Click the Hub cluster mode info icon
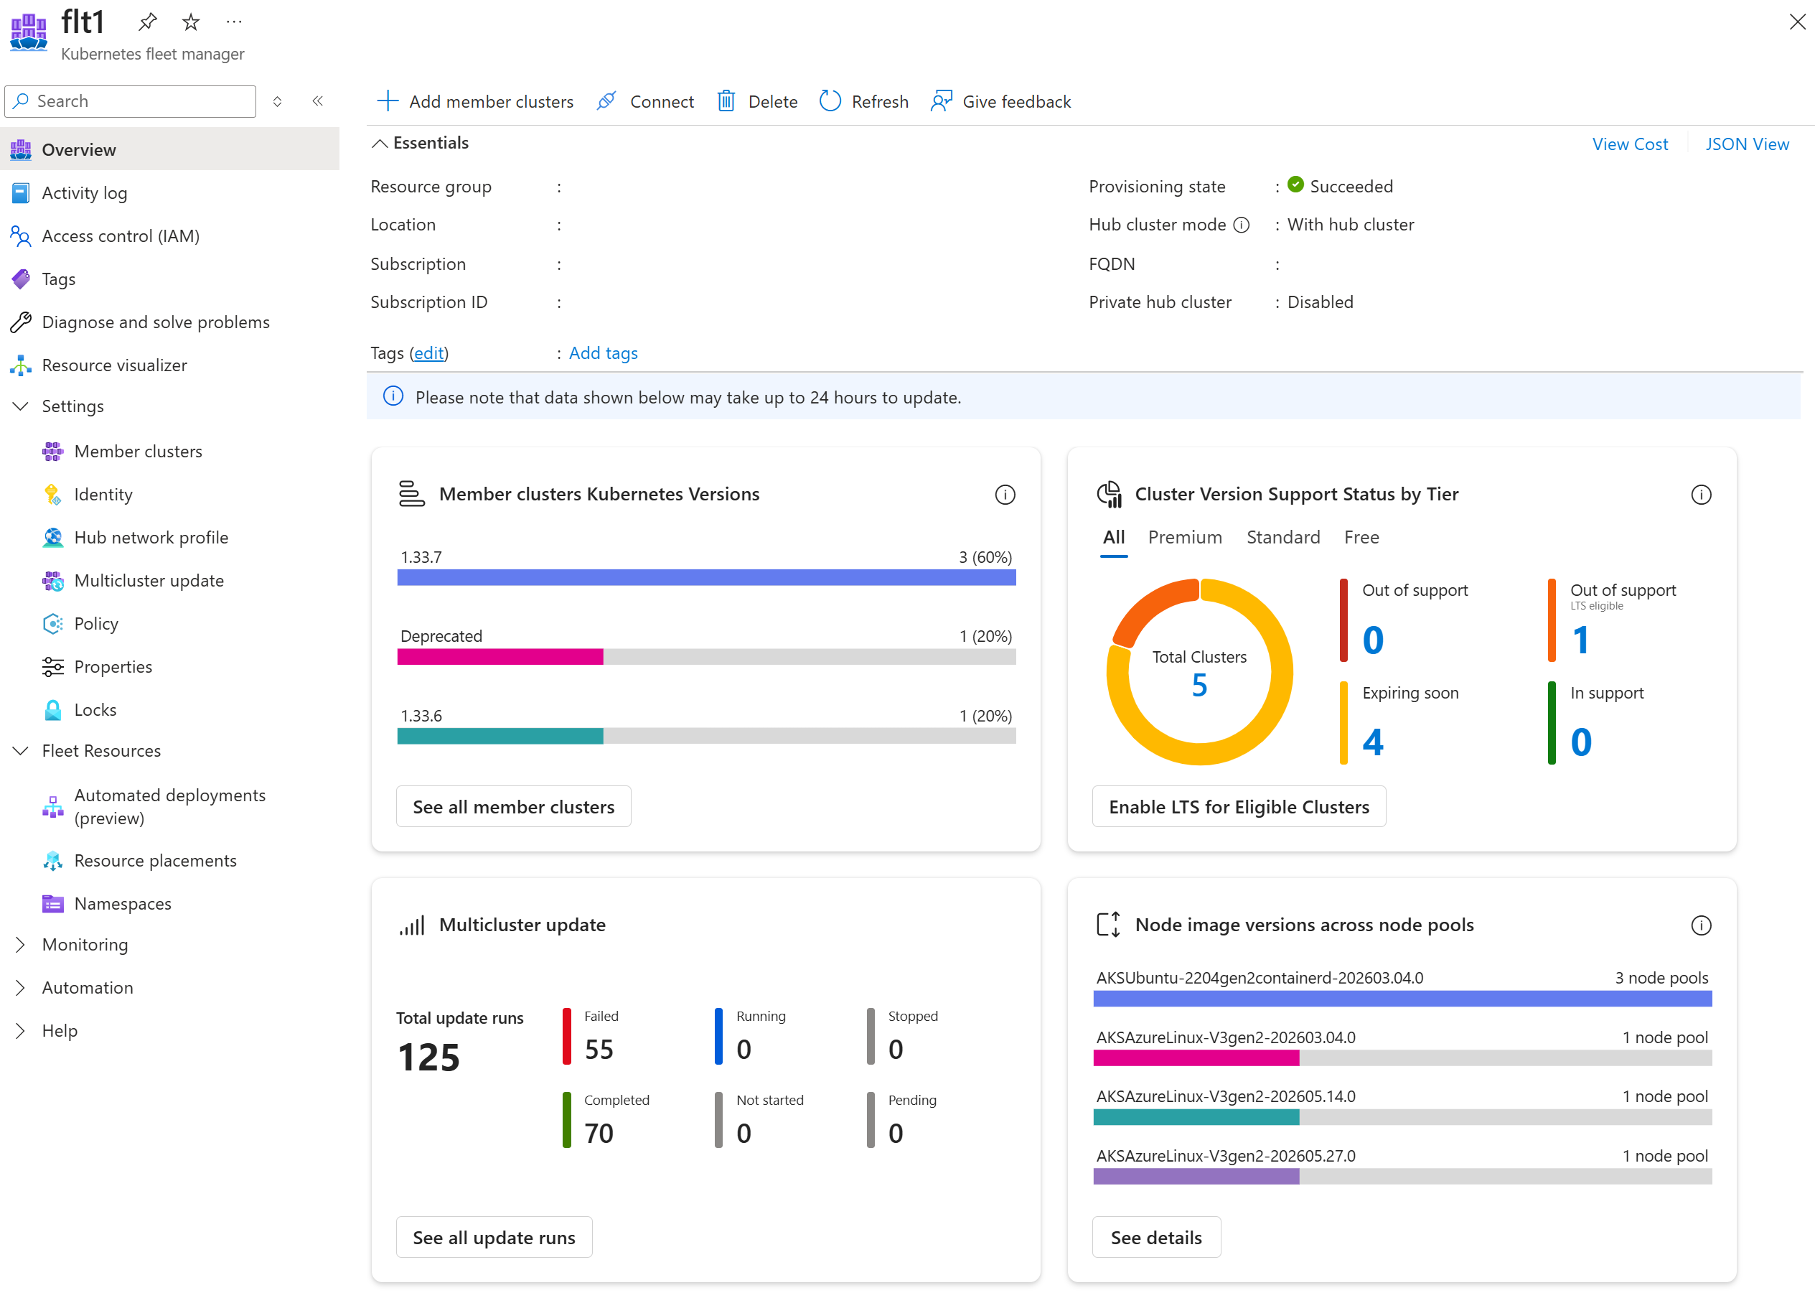 [1242, 225]
